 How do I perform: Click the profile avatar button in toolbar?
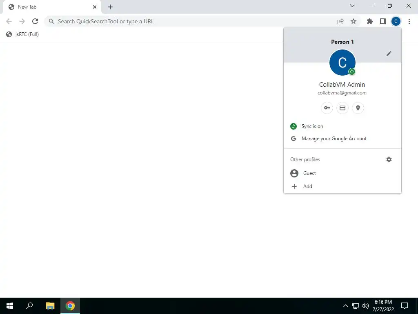tap(396, 21)
